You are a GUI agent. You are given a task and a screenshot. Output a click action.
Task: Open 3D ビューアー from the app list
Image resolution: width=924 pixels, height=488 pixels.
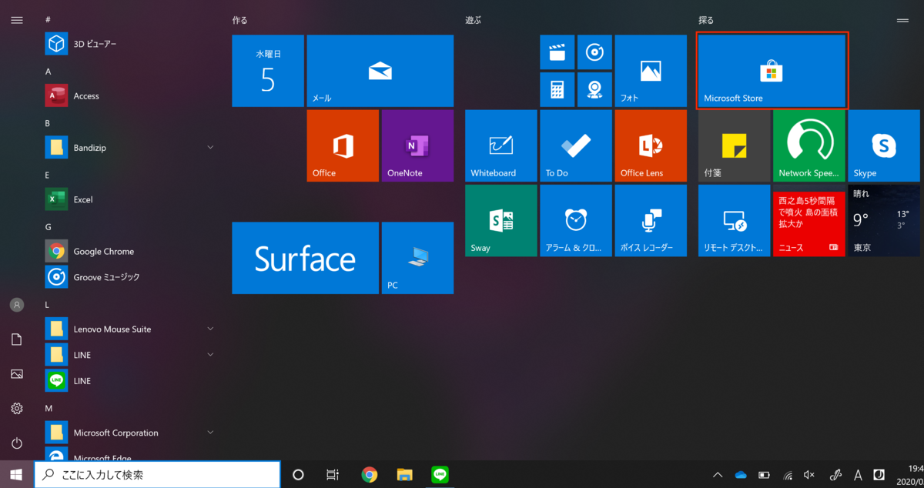(131, 44)
